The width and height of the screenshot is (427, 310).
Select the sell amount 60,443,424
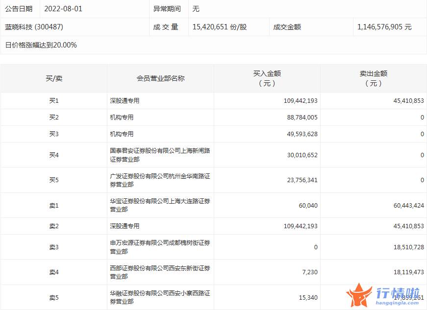(409, 206)
